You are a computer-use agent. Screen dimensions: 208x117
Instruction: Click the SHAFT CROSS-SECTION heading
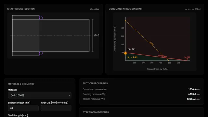click(21, 9)
